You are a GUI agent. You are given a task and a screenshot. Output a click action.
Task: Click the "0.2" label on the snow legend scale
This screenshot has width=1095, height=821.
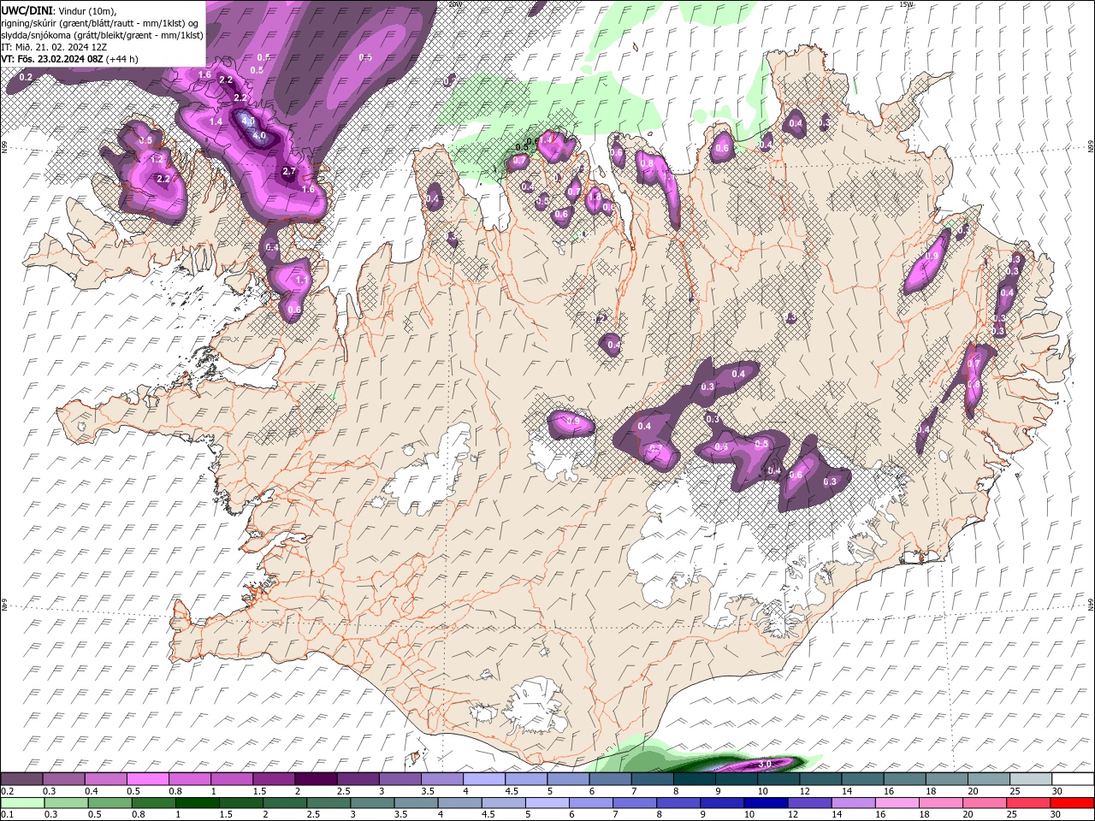click(x=7, y=791)
